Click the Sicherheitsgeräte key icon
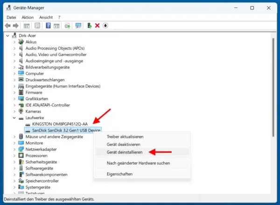 pyautogui.click(x=21, y=162)
